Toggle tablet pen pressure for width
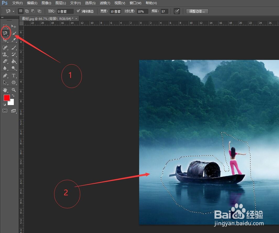This screenshot has height=233, width=279. pyautogui.click(x=177, y=11)
